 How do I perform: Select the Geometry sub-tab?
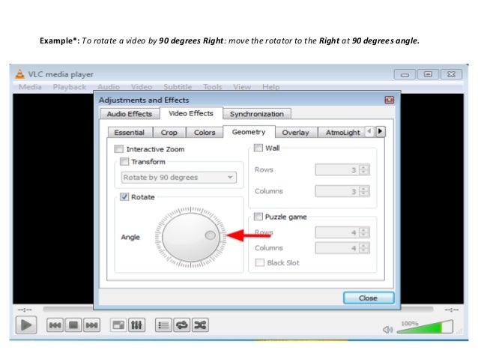click(x=249, y=132)
